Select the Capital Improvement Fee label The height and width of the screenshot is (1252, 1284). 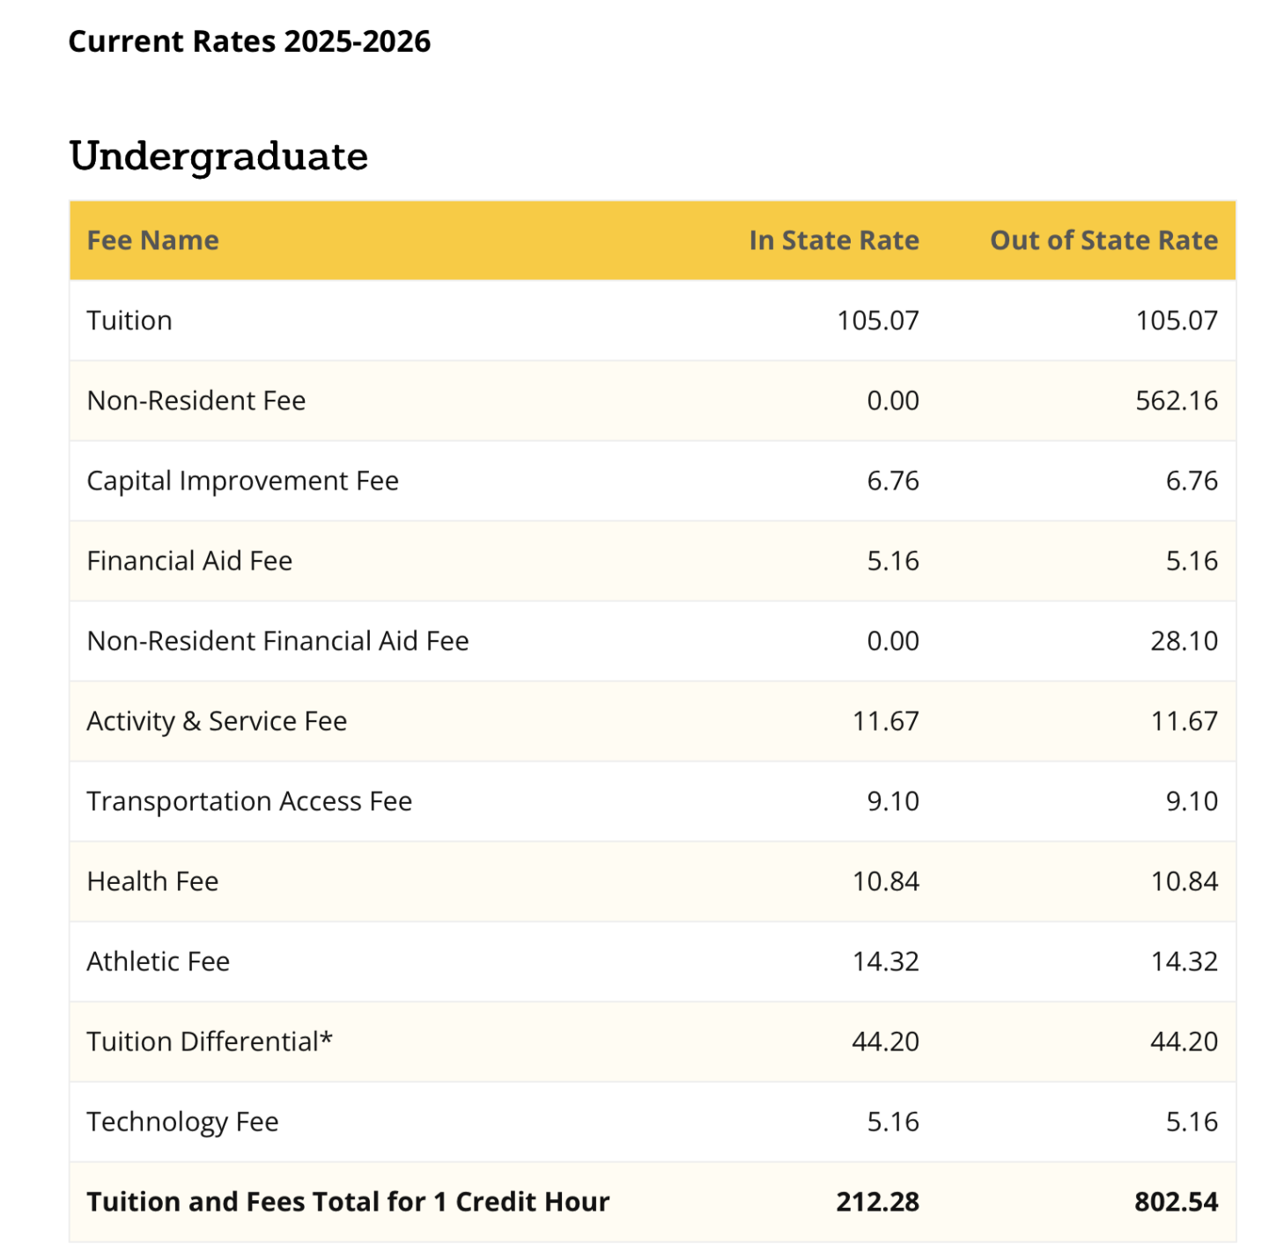tap(243, 481)
